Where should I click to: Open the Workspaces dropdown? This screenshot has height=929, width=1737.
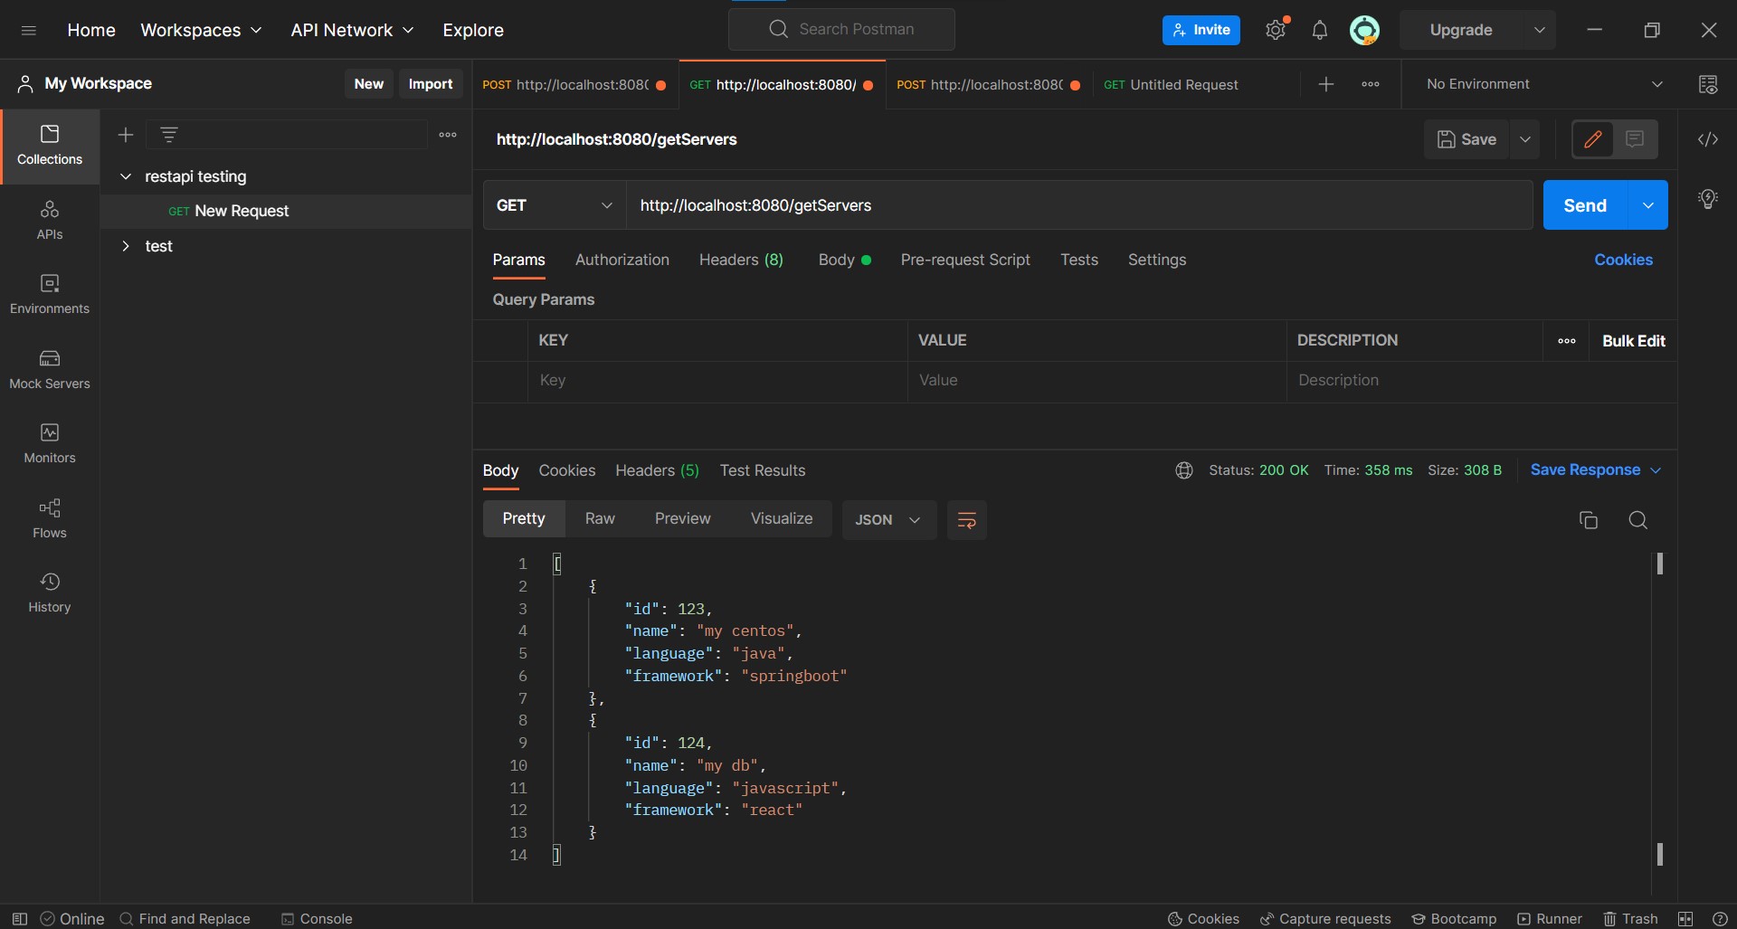[x=201, y=30]
